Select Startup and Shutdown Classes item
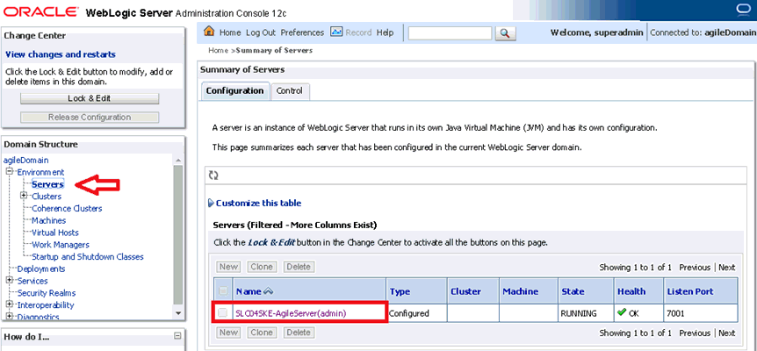 88,256
